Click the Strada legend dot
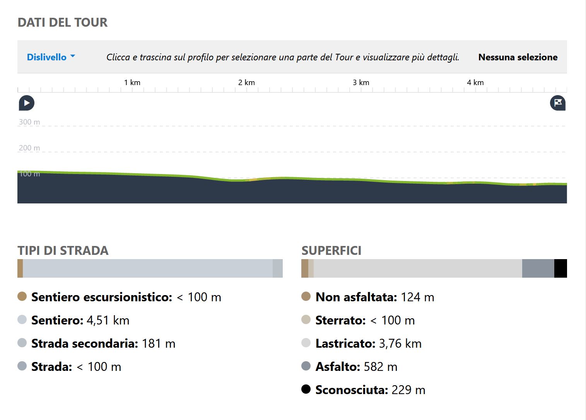 tap(22, 366)
